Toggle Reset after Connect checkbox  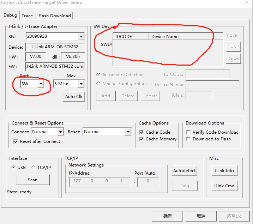16,141
